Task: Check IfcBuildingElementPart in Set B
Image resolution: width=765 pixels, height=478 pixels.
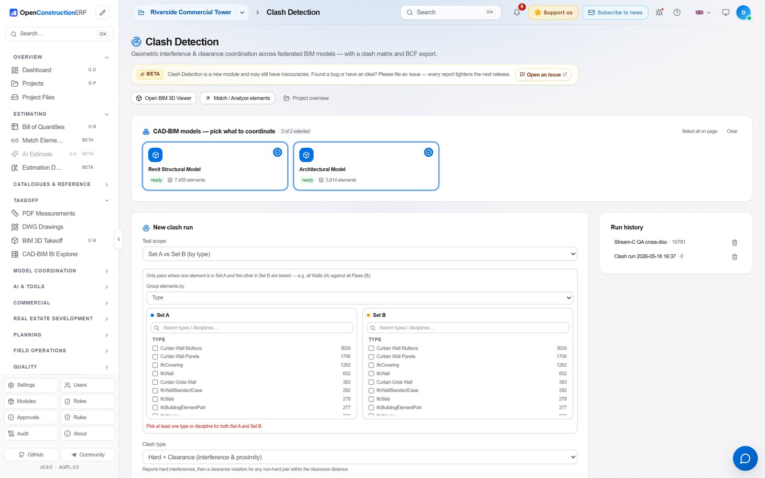Action: 371,407
